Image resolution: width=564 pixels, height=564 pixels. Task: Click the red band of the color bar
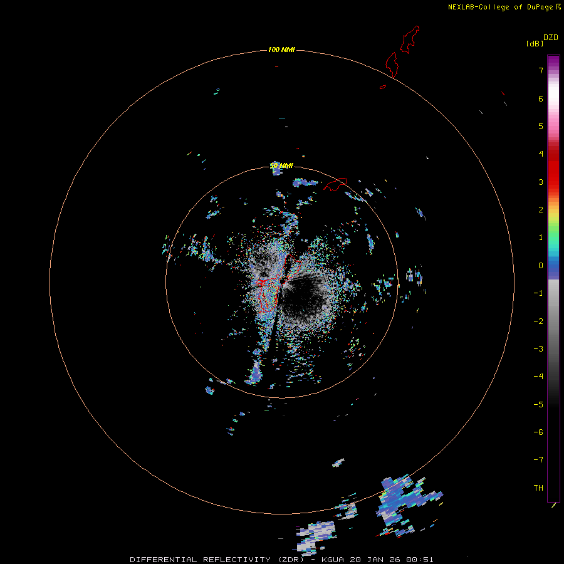click(x=553, y=169)
